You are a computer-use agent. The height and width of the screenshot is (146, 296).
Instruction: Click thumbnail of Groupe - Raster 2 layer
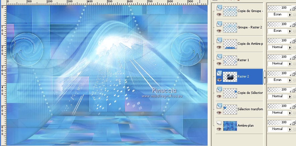click(x=230, y=28)
